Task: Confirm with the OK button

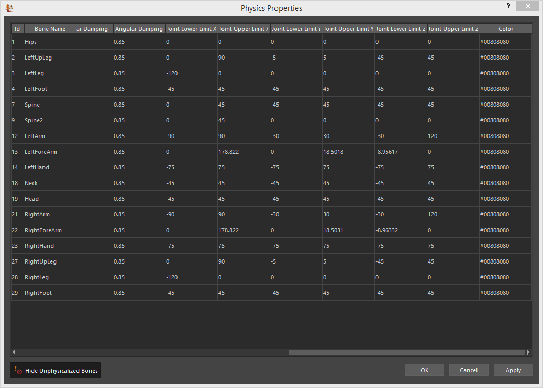Action: [x=424, y=370]
